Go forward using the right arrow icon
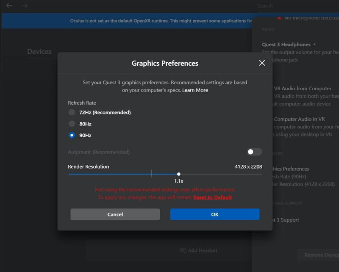The height and width of the screenshot is (272, 339). pyautogui.click(x=25, y=6)
